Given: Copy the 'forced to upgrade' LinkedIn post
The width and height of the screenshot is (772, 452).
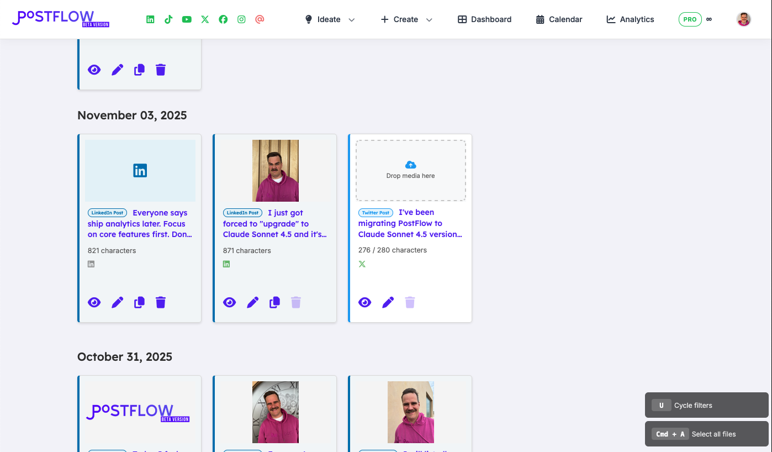Looking at the screenshot, I should pyautogui.click(x=274, y=302).
